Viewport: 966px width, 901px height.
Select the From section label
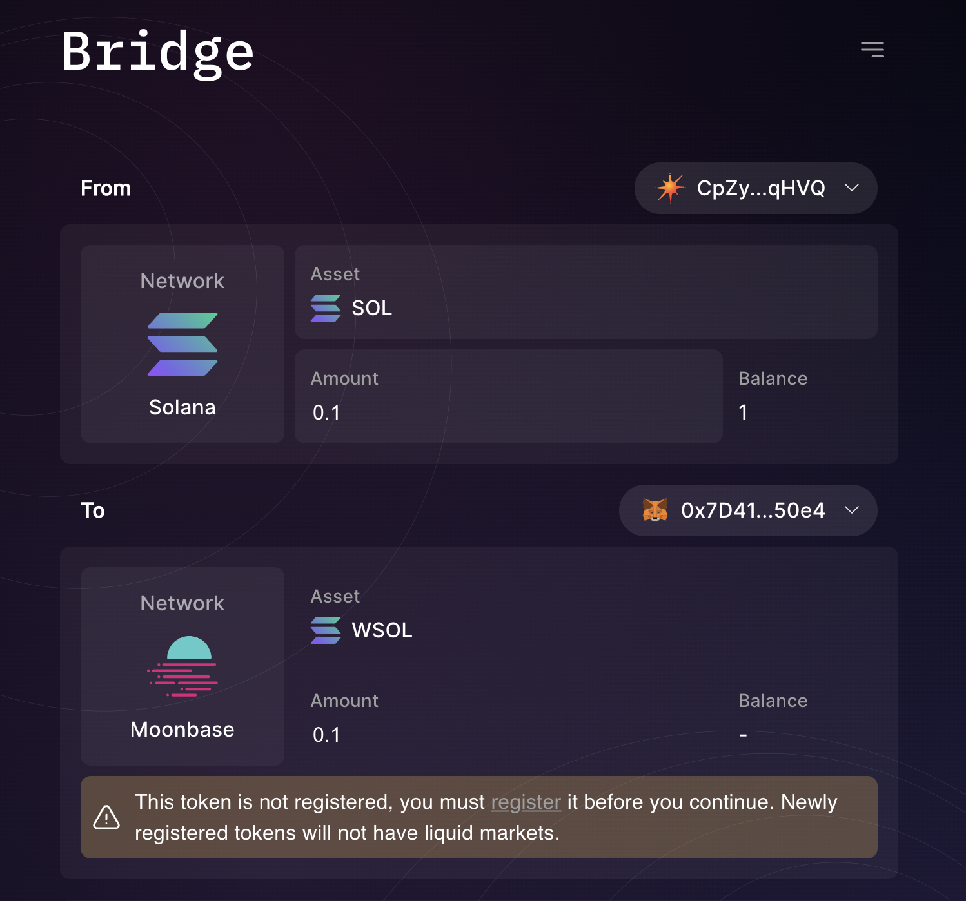[x=105, y=188]
